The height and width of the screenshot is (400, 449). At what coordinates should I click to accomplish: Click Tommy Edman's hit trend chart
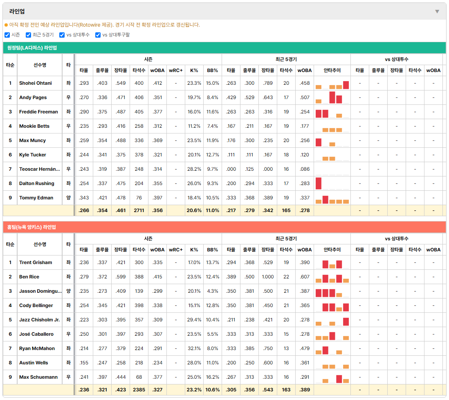(x=332, y=199)
